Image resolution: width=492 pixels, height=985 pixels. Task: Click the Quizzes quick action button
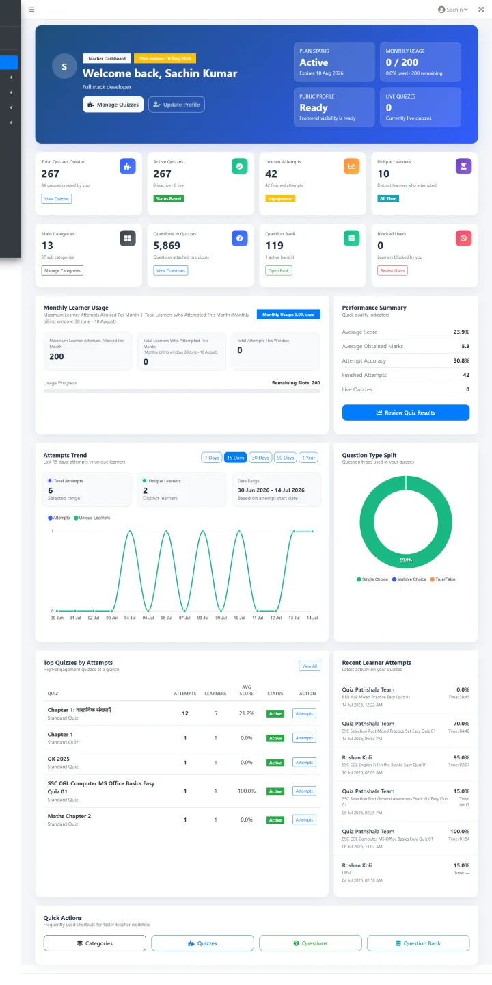(202, 943)
